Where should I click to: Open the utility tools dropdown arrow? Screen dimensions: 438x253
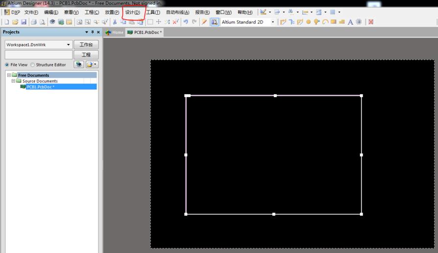(270, 12)
